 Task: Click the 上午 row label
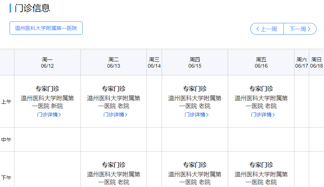7,102
